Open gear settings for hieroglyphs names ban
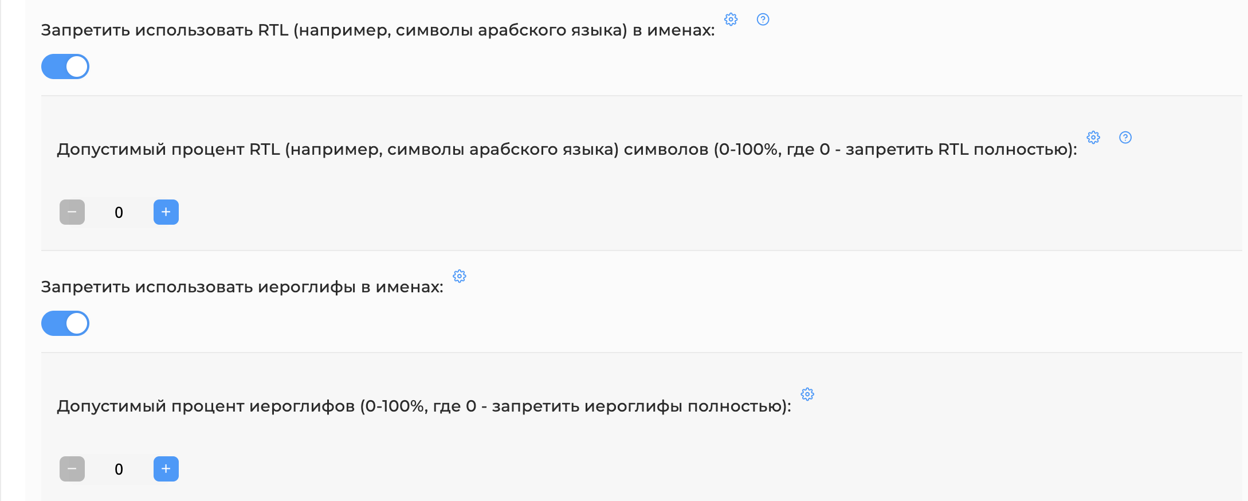 point(460,276)
